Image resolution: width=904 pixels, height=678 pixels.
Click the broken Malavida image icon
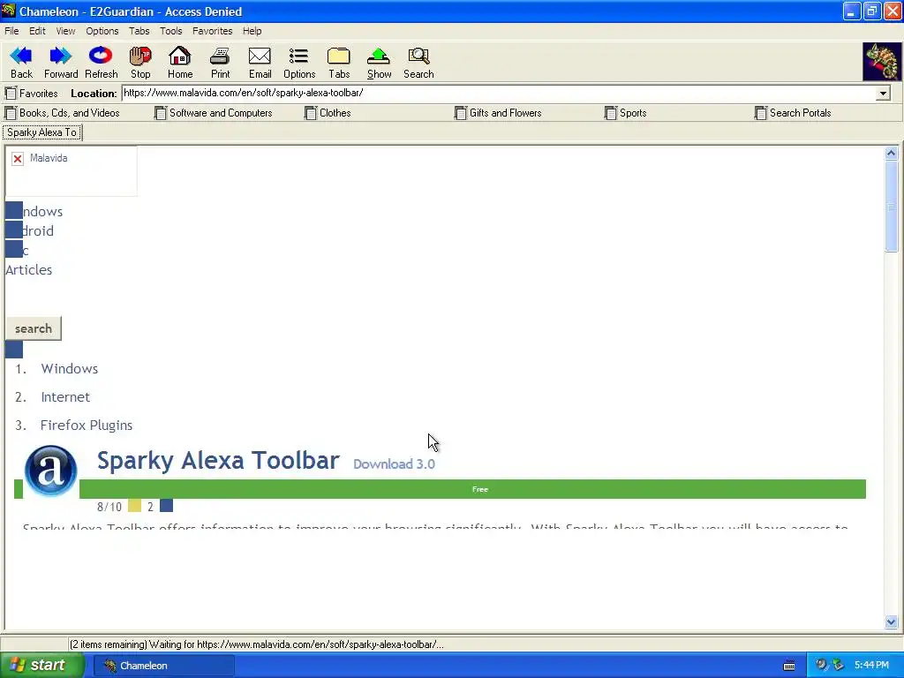[x=18, y=159]
